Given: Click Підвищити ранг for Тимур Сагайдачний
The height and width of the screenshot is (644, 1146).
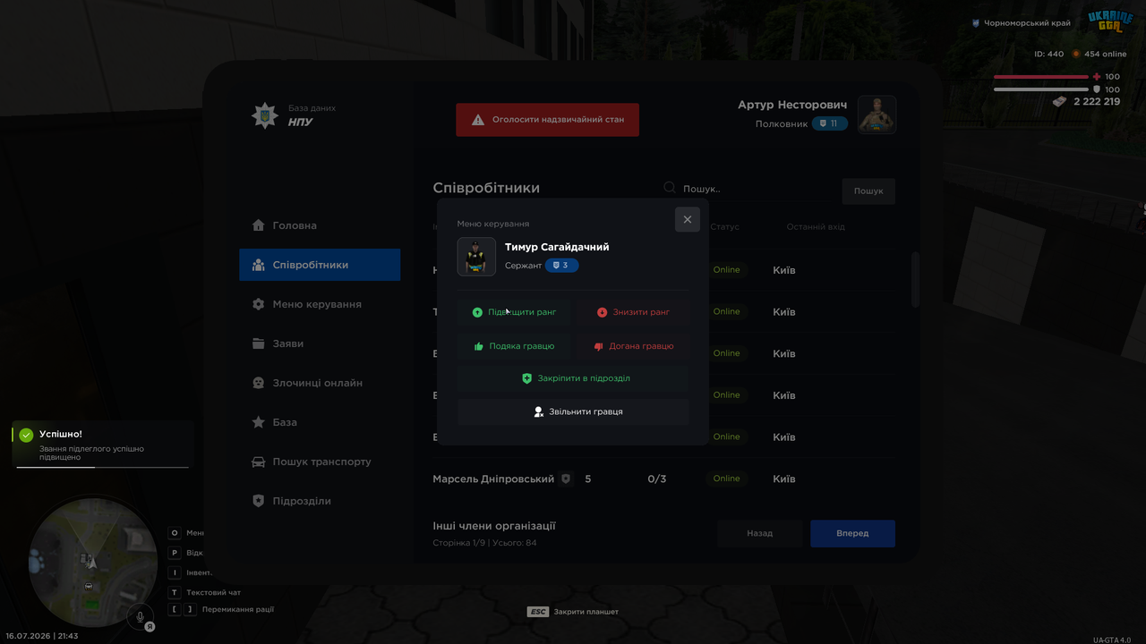Looking at the screenshot, I should (x=514, y=312).
